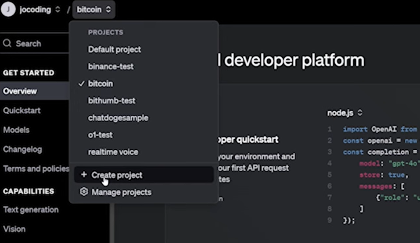Open the node.js language selector

(x=345, y=113)
